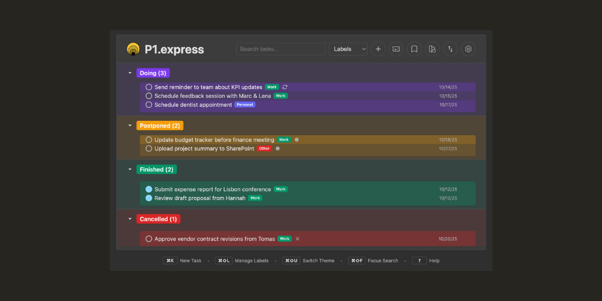Uncheck 'Review draft proposal from Hannah' task

149,198
